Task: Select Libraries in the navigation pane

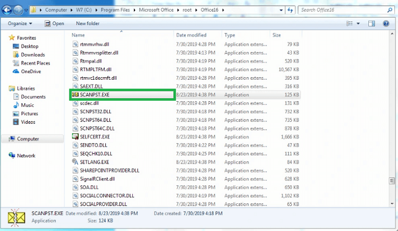Action: coord(26,88)
